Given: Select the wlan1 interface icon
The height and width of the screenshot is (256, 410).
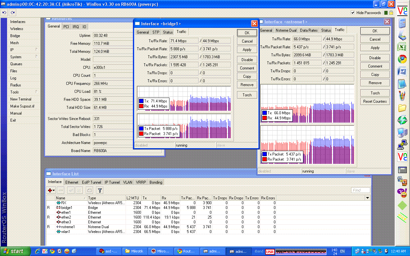Looking at the screenshot, I should click(58, 232).
